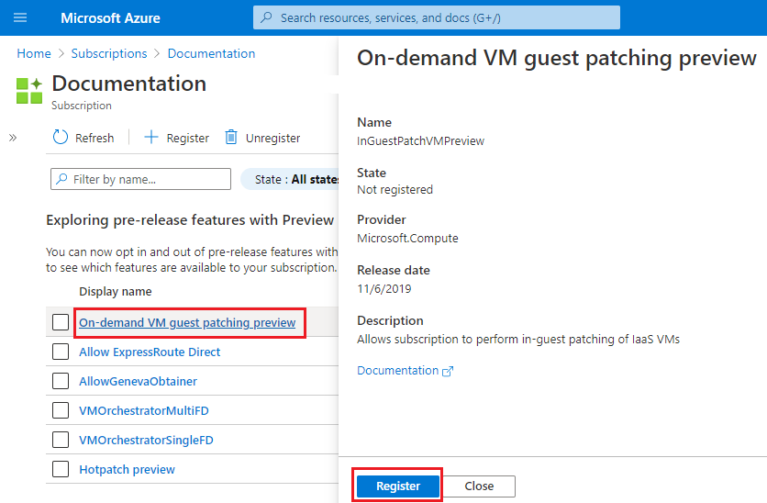Open the Allow ExpressRoute Direct feature
This screenshot has width=767, height=503.
coord(150,352)
